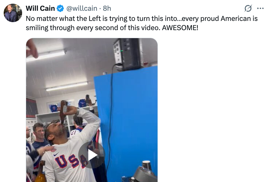
Task: Click the play button on the video
Action: pyautogui.click(x=92, y=155)
